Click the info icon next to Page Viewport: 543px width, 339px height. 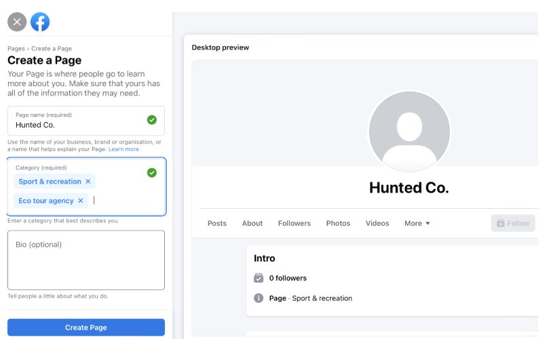tap(258, 298)
